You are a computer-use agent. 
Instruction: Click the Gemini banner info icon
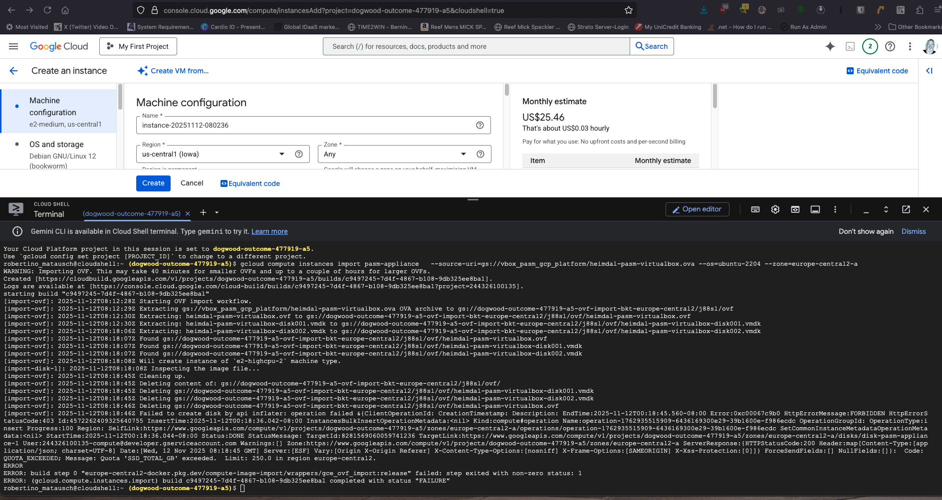click(x=17, y=231)
